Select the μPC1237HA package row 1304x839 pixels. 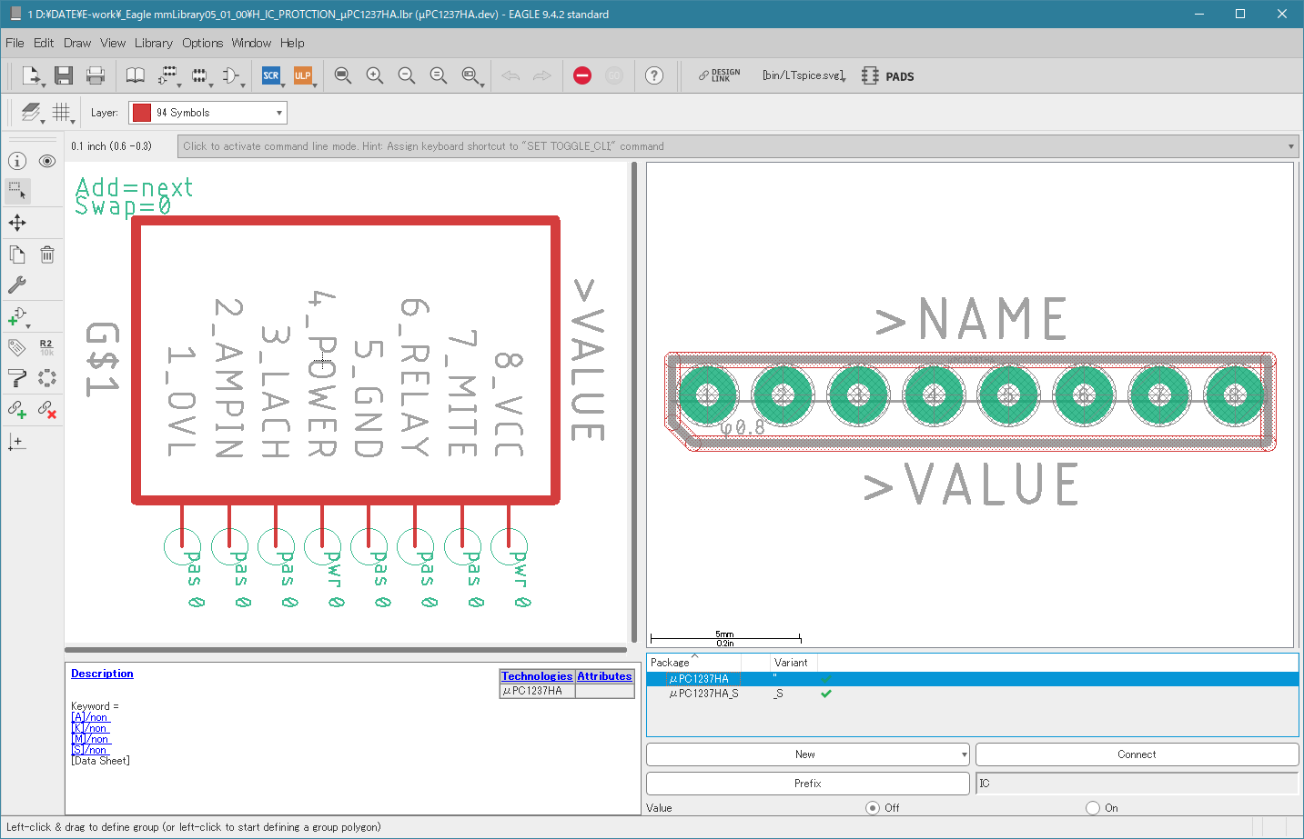972,679
